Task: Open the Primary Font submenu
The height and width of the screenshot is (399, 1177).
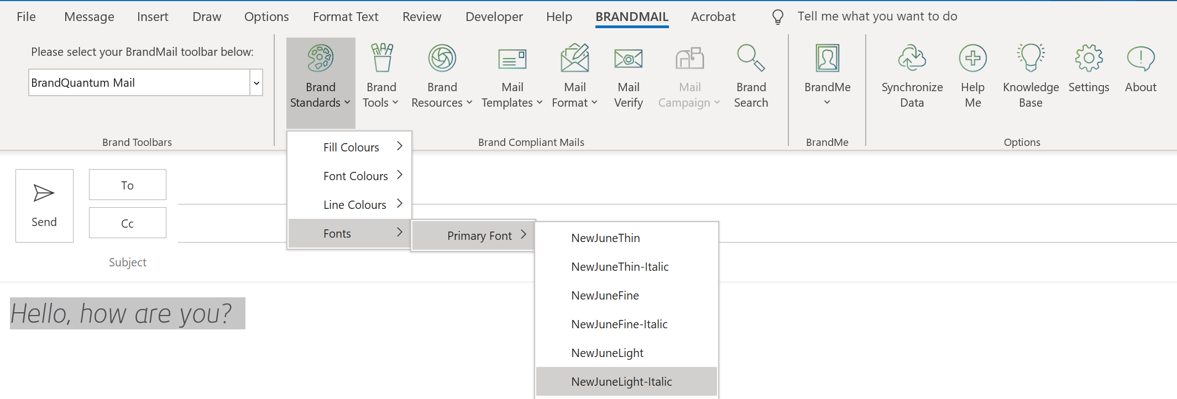Action: [473, 236]
